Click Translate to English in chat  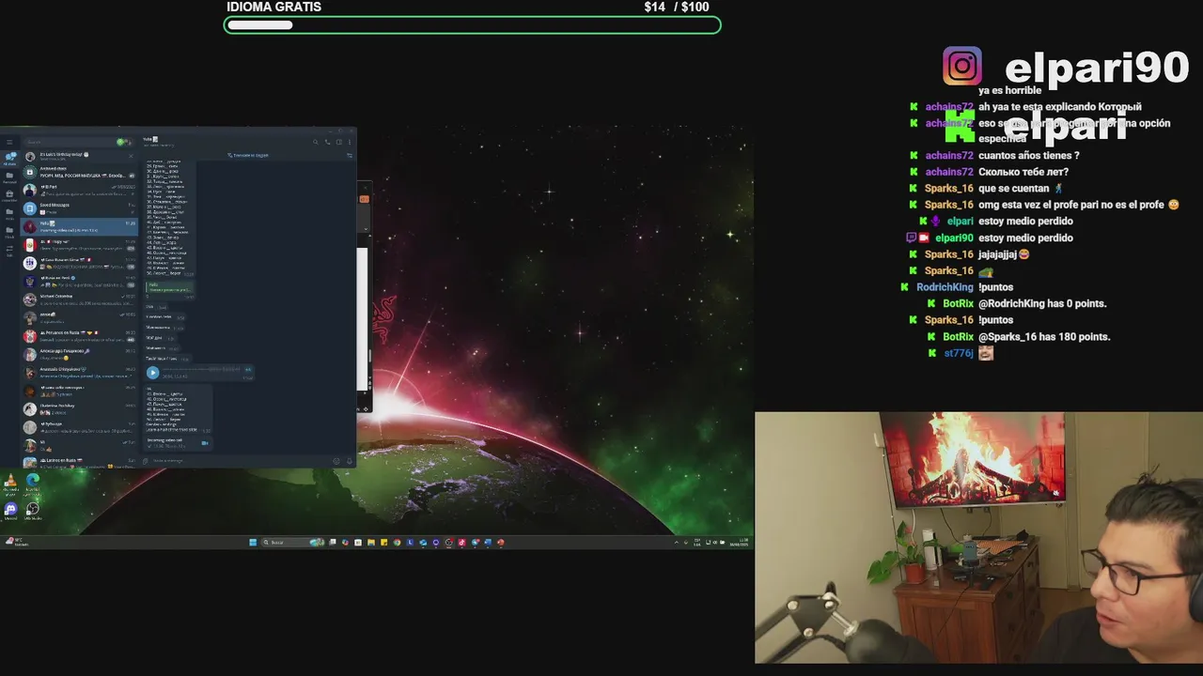pyautogui.click(x=248, y=155)
